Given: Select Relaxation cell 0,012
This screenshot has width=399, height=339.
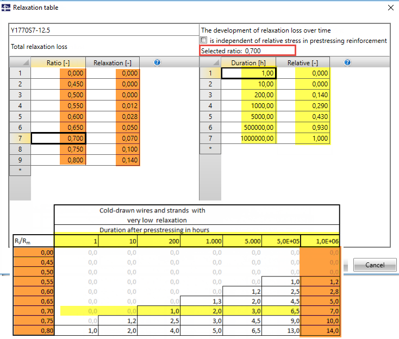Looking at the screenshot, I should tap(113, 106).
